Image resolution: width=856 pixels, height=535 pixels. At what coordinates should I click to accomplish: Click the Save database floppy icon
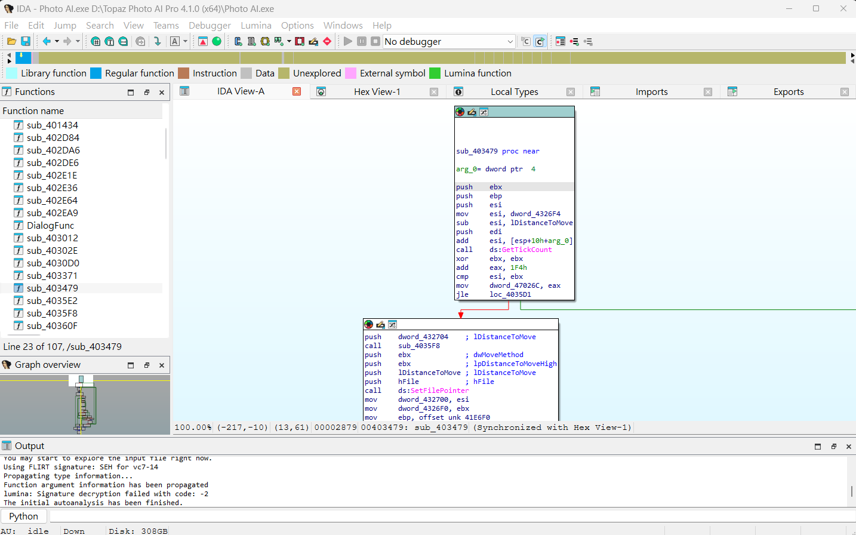(x=26, y=41)
